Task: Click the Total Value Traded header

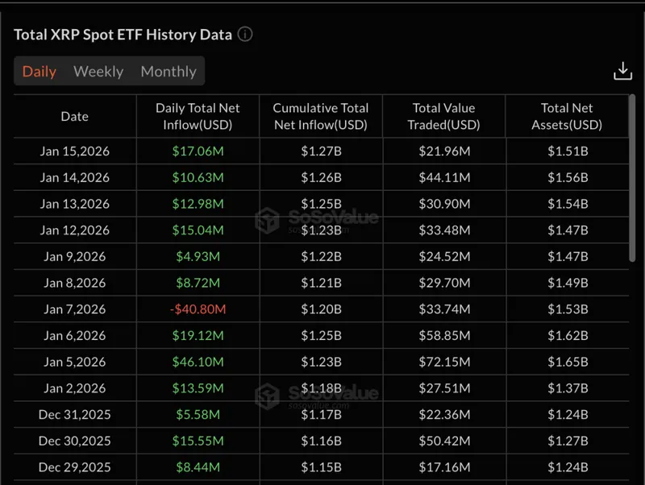Action: click(444, 116)
